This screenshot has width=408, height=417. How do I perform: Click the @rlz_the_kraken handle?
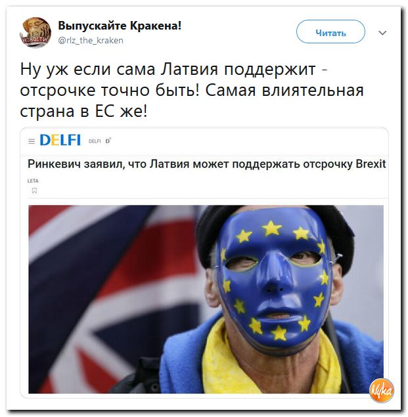click(x=91, y=41)
